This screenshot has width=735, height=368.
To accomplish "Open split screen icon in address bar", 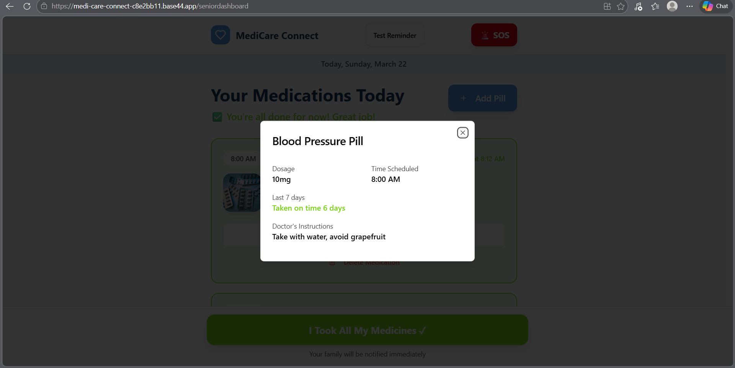I will point(607,6).
